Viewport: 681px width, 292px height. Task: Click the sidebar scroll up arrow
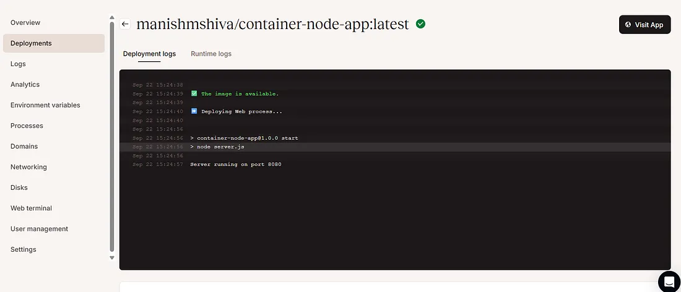(112, 18)
